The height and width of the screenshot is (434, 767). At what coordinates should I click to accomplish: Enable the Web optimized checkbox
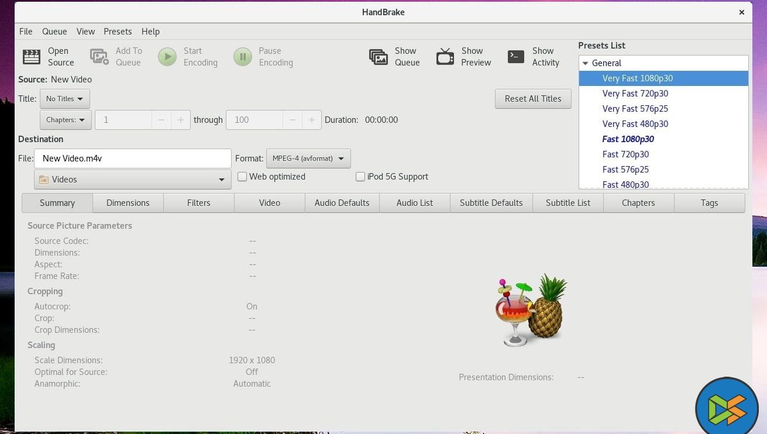click(x=242, y=177)
